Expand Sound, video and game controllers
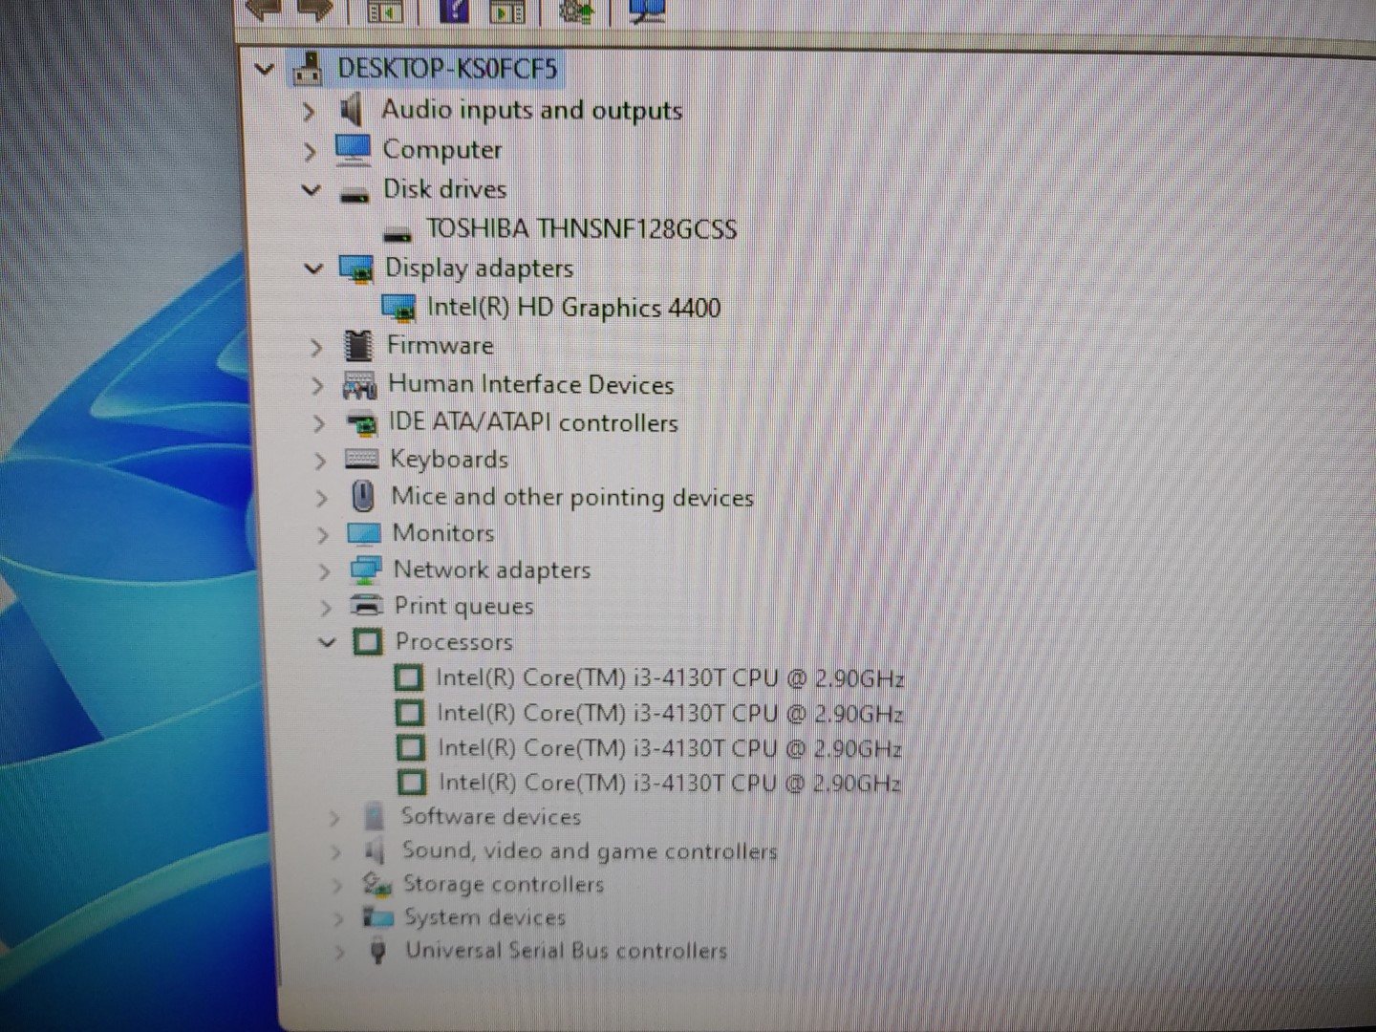 (335, 852)
